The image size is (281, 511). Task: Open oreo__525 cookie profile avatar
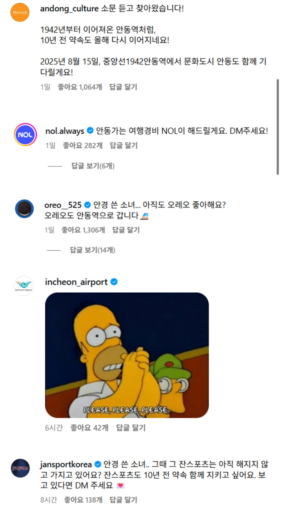24,209
